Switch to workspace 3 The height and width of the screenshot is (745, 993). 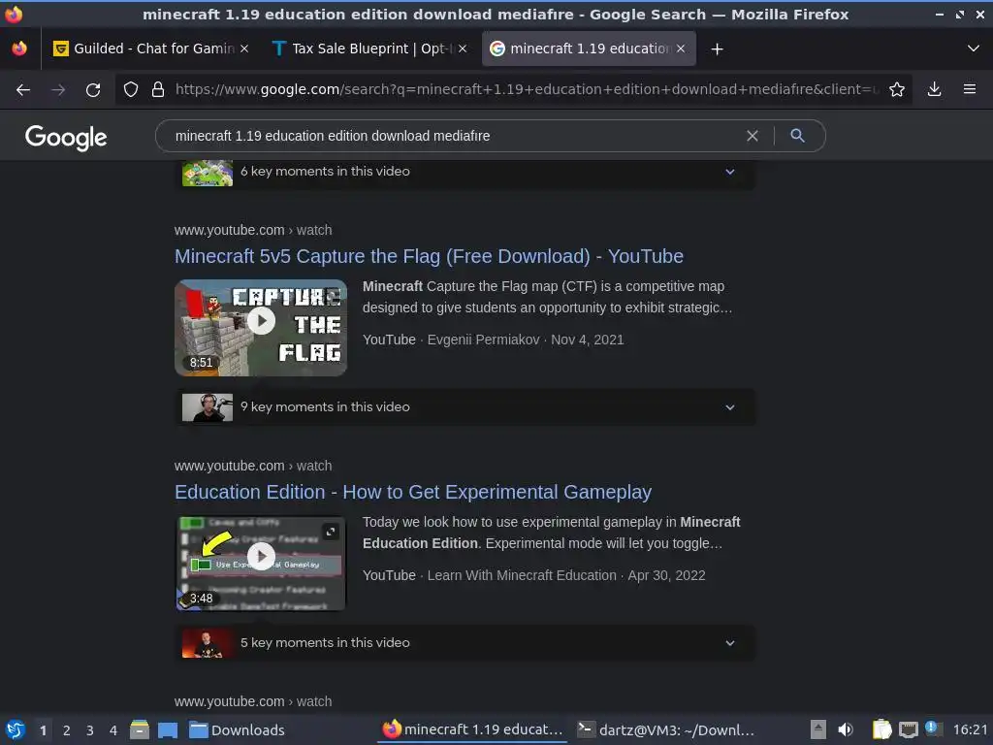(x=90, y=730)
